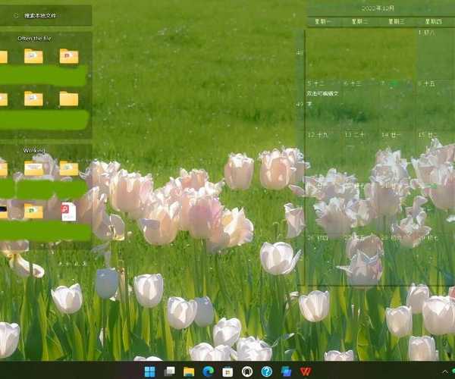Open the Windows Start menu
The height and width of the screenshot is (379, 455).
[x=149, y=371]
